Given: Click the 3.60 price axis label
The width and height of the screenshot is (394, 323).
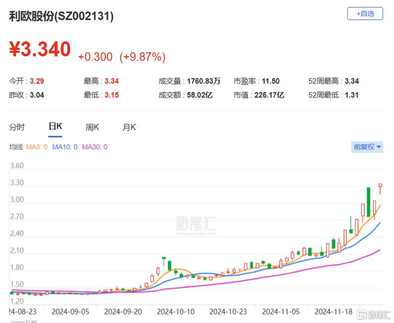Looking at the screenshot, I should 17,166.
